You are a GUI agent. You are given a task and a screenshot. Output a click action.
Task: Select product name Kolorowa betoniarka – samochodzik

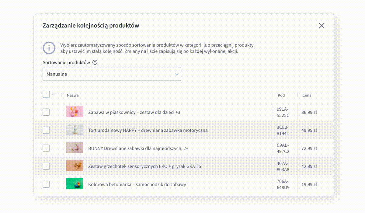click(137, 184)
